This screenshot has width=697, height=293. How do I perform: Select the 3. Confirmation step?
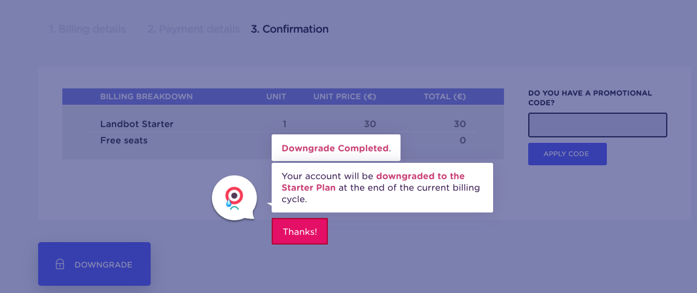click(x=290, y=29)
